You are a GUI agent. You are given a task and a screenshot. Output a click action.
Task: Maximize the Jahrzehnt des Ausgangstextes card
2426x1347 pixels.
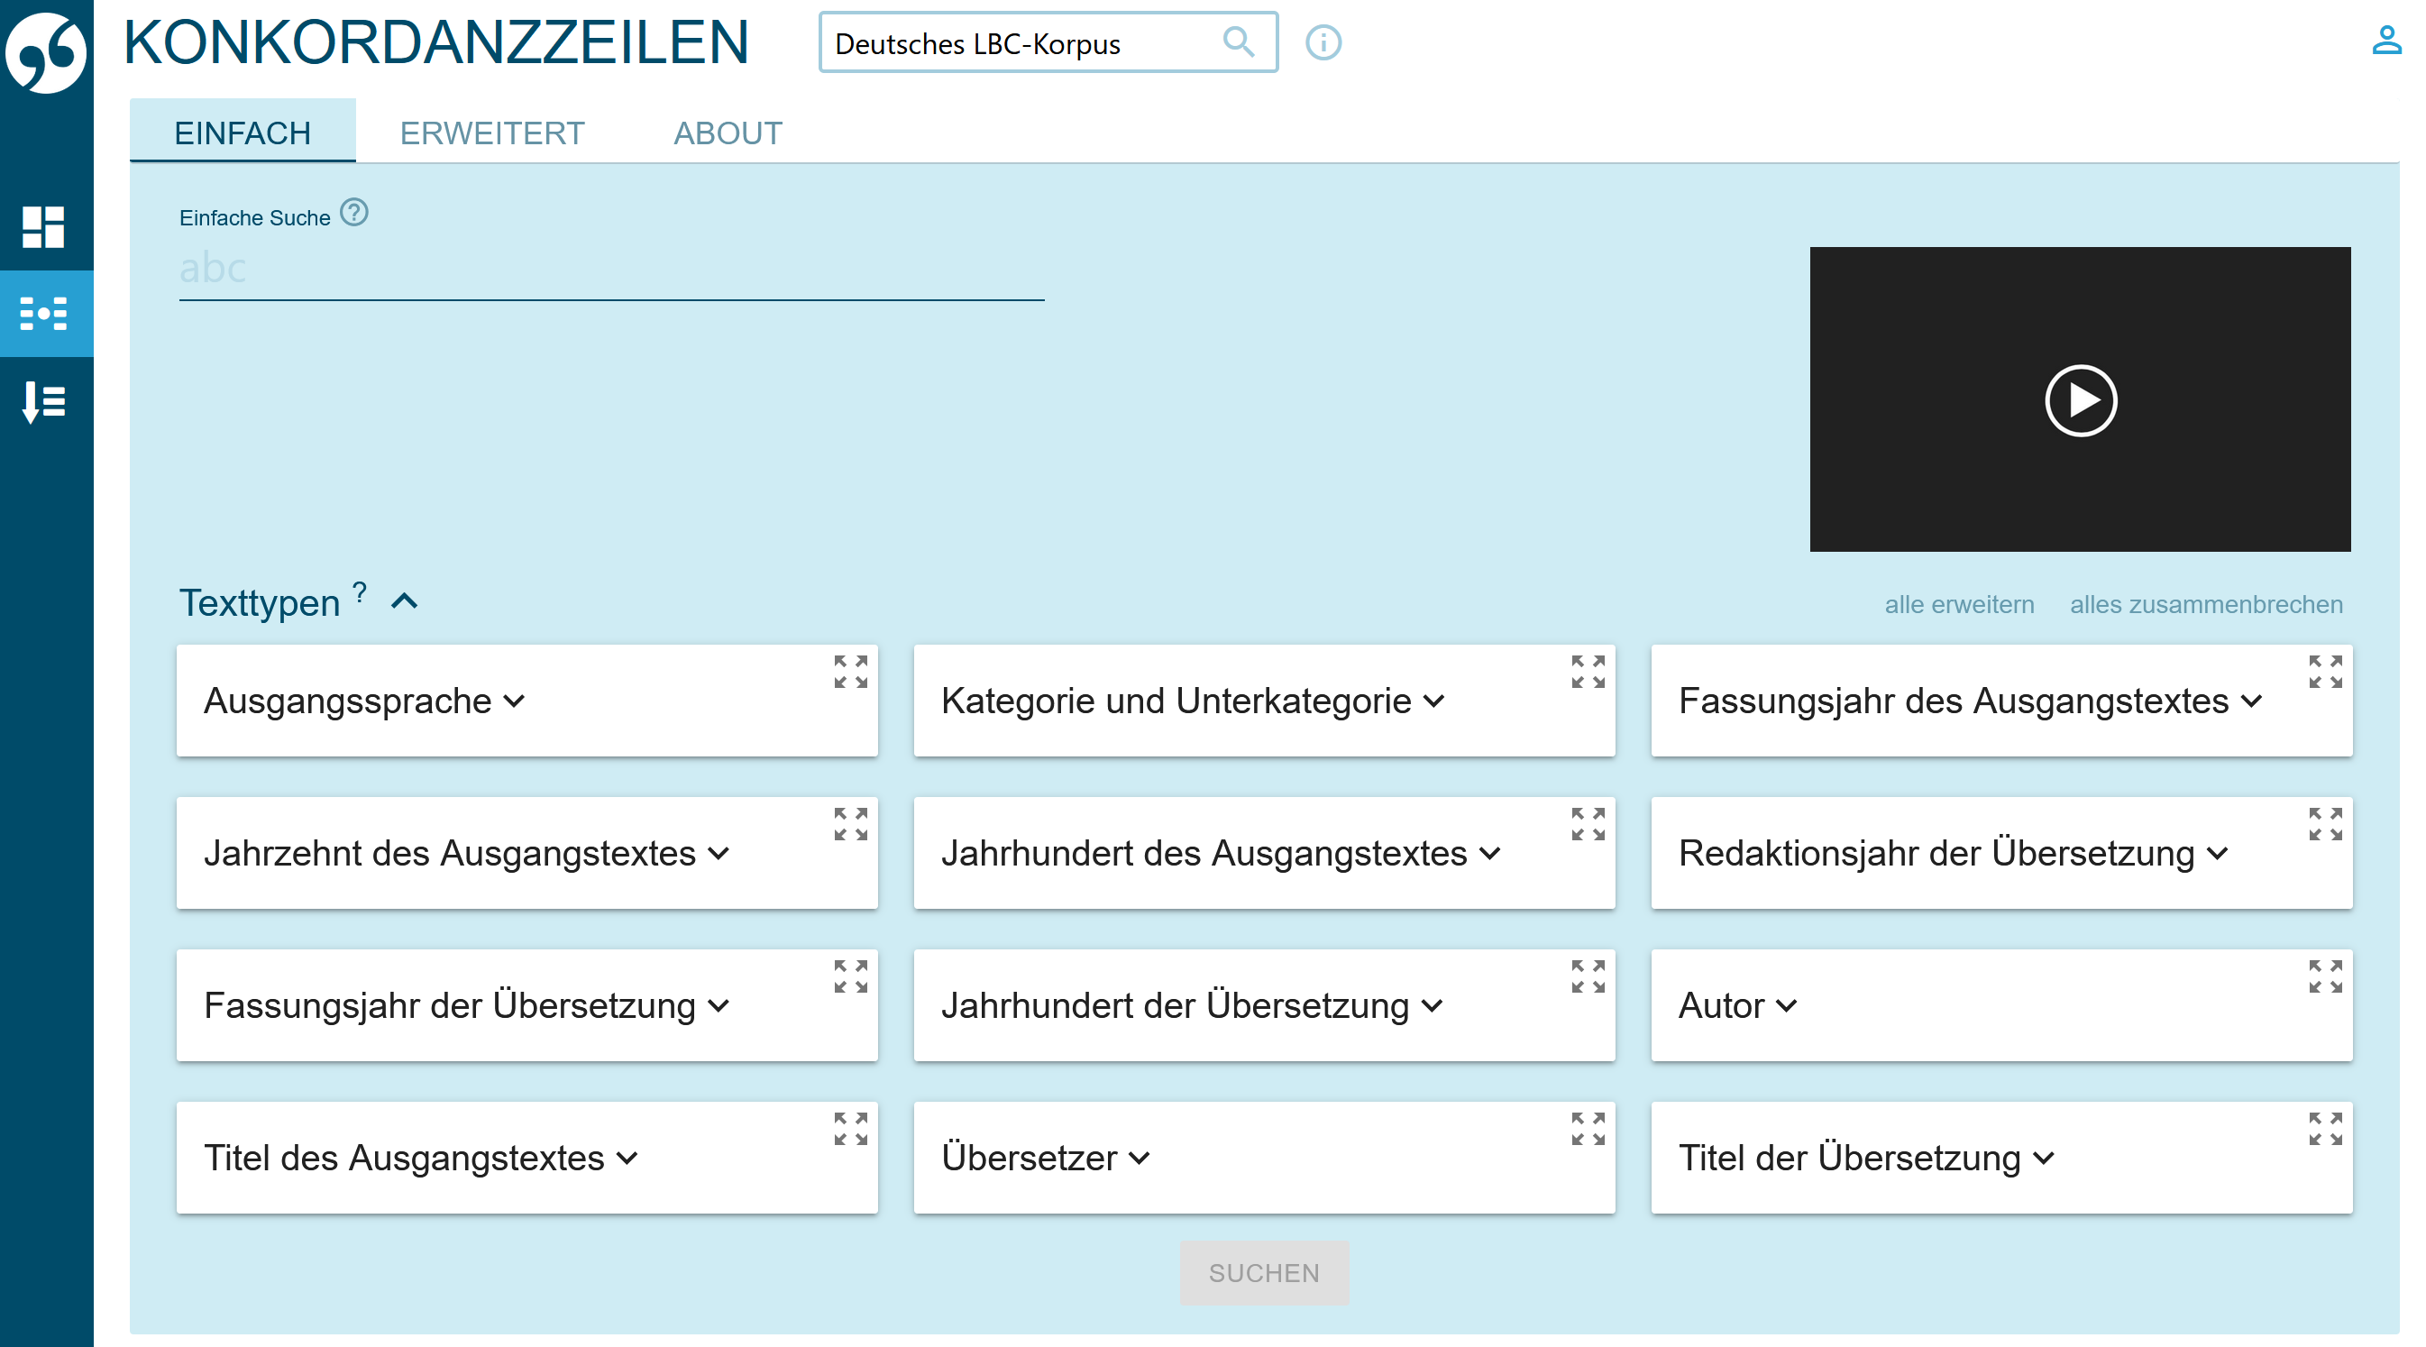pyautogui.click(x=850, y=824)
